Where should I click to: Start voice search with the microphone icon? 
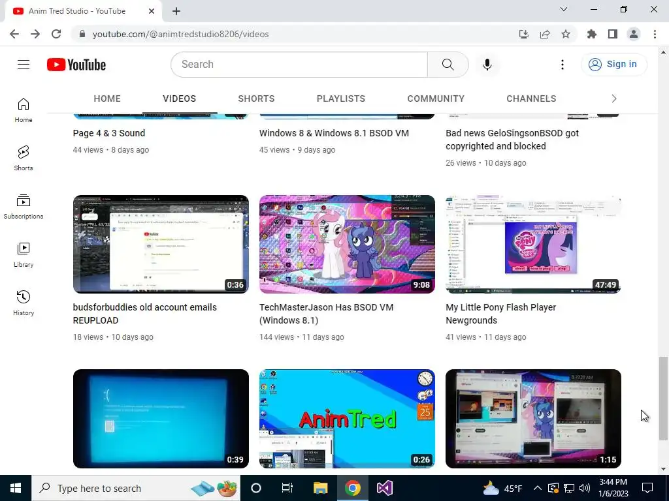[487, 65]
